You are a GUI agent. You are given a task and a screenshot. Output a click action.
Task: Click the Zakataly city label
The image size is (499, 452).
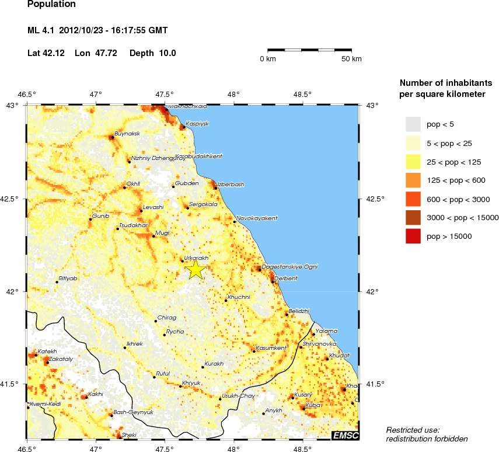(x=61, y=359)
